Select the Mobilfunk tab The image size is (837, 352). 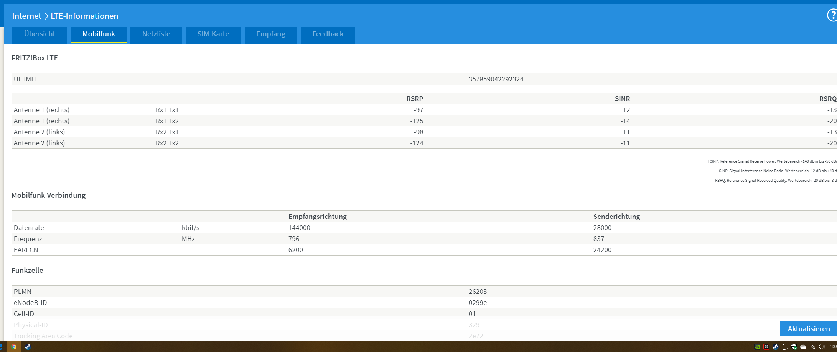tap(99, 35)
